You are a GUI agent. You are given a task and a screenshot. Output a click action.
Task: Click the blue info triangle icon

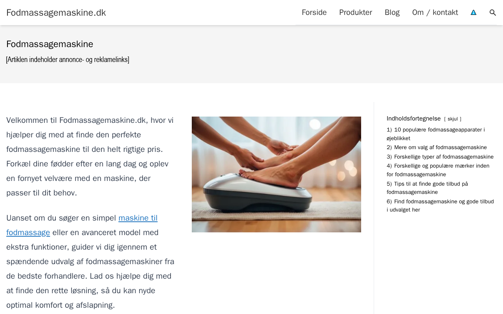click(x=474, y=13)
